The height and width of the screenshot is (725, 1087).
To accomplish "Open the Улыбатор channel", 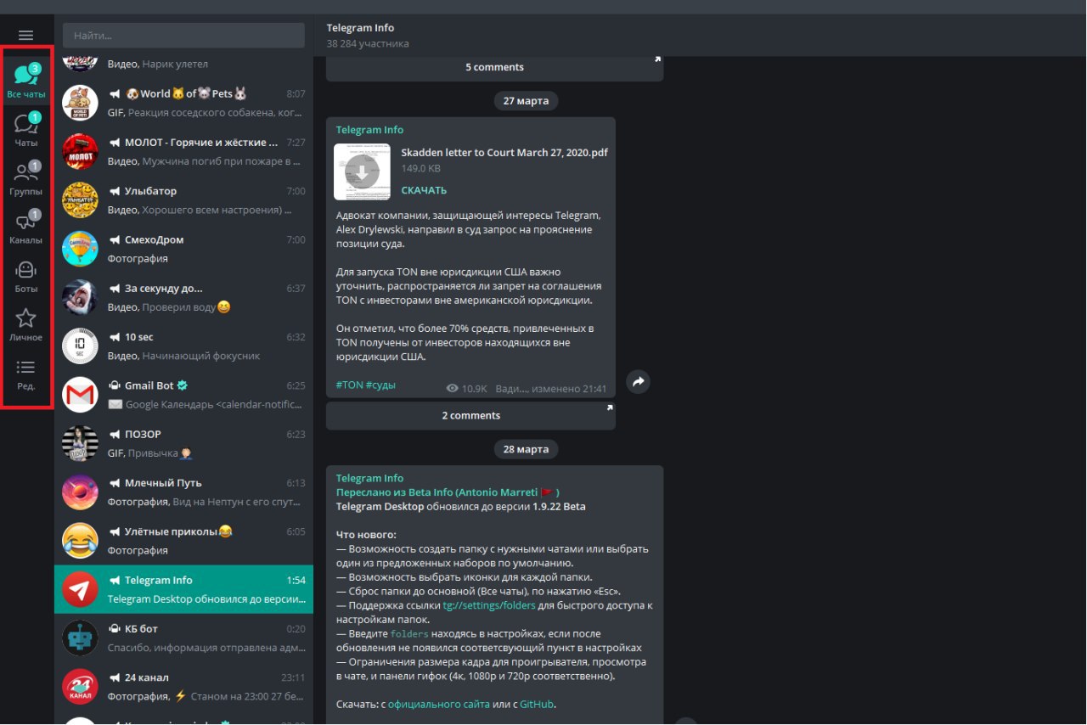I will point(183,200).
